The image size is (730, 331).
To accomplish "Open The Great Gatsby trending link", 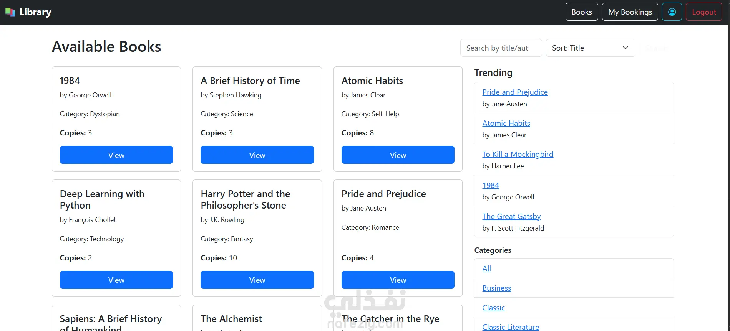I will point(511,216).
